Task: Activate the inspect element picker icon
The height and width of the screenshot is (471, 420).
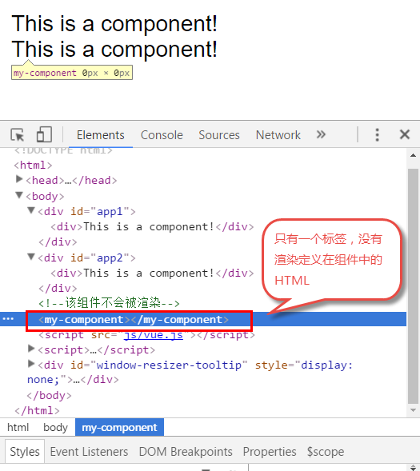Action: pos(18,134)
